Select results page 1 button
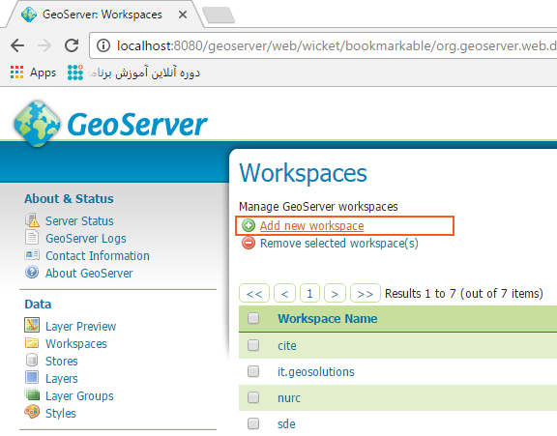Viewport: 557px width, 436px height. click(309, 293)
